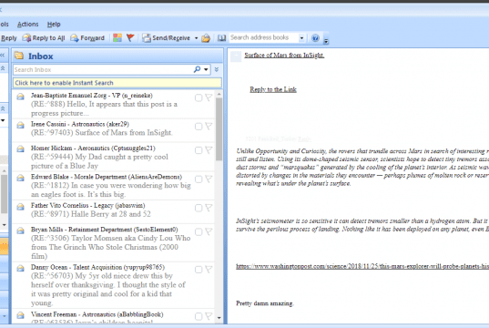Screen dimensions: 489x328
Task: Open the Actions menu
Action: click(x=27, y=24)
